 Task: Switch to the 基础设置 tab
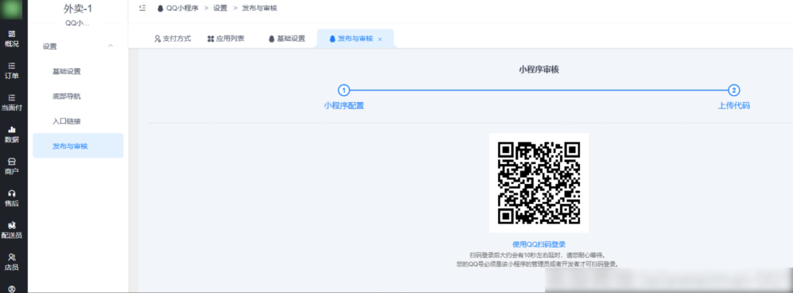(287, 39)
